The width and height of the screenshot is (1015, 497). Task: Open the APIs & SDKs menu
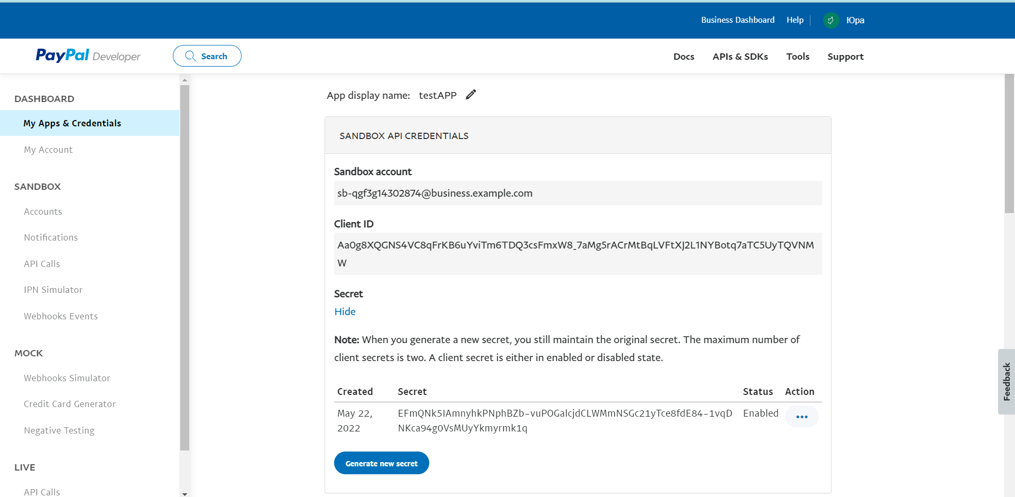740,57
